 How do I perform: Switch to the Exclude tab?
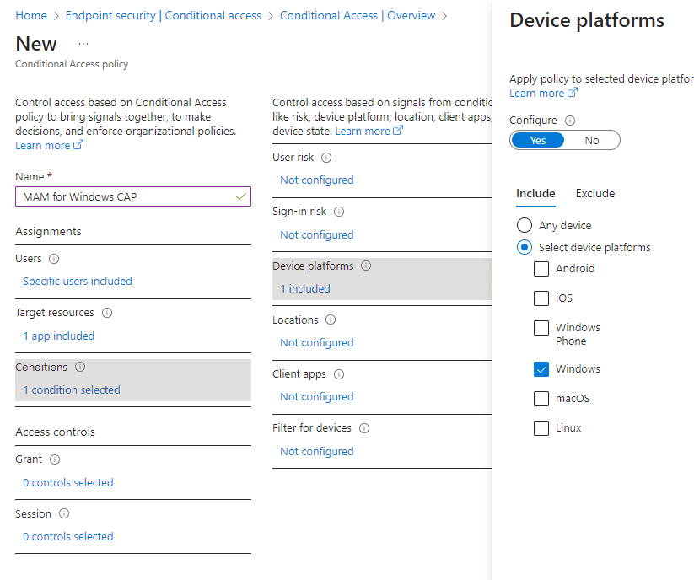coord(594,194)
